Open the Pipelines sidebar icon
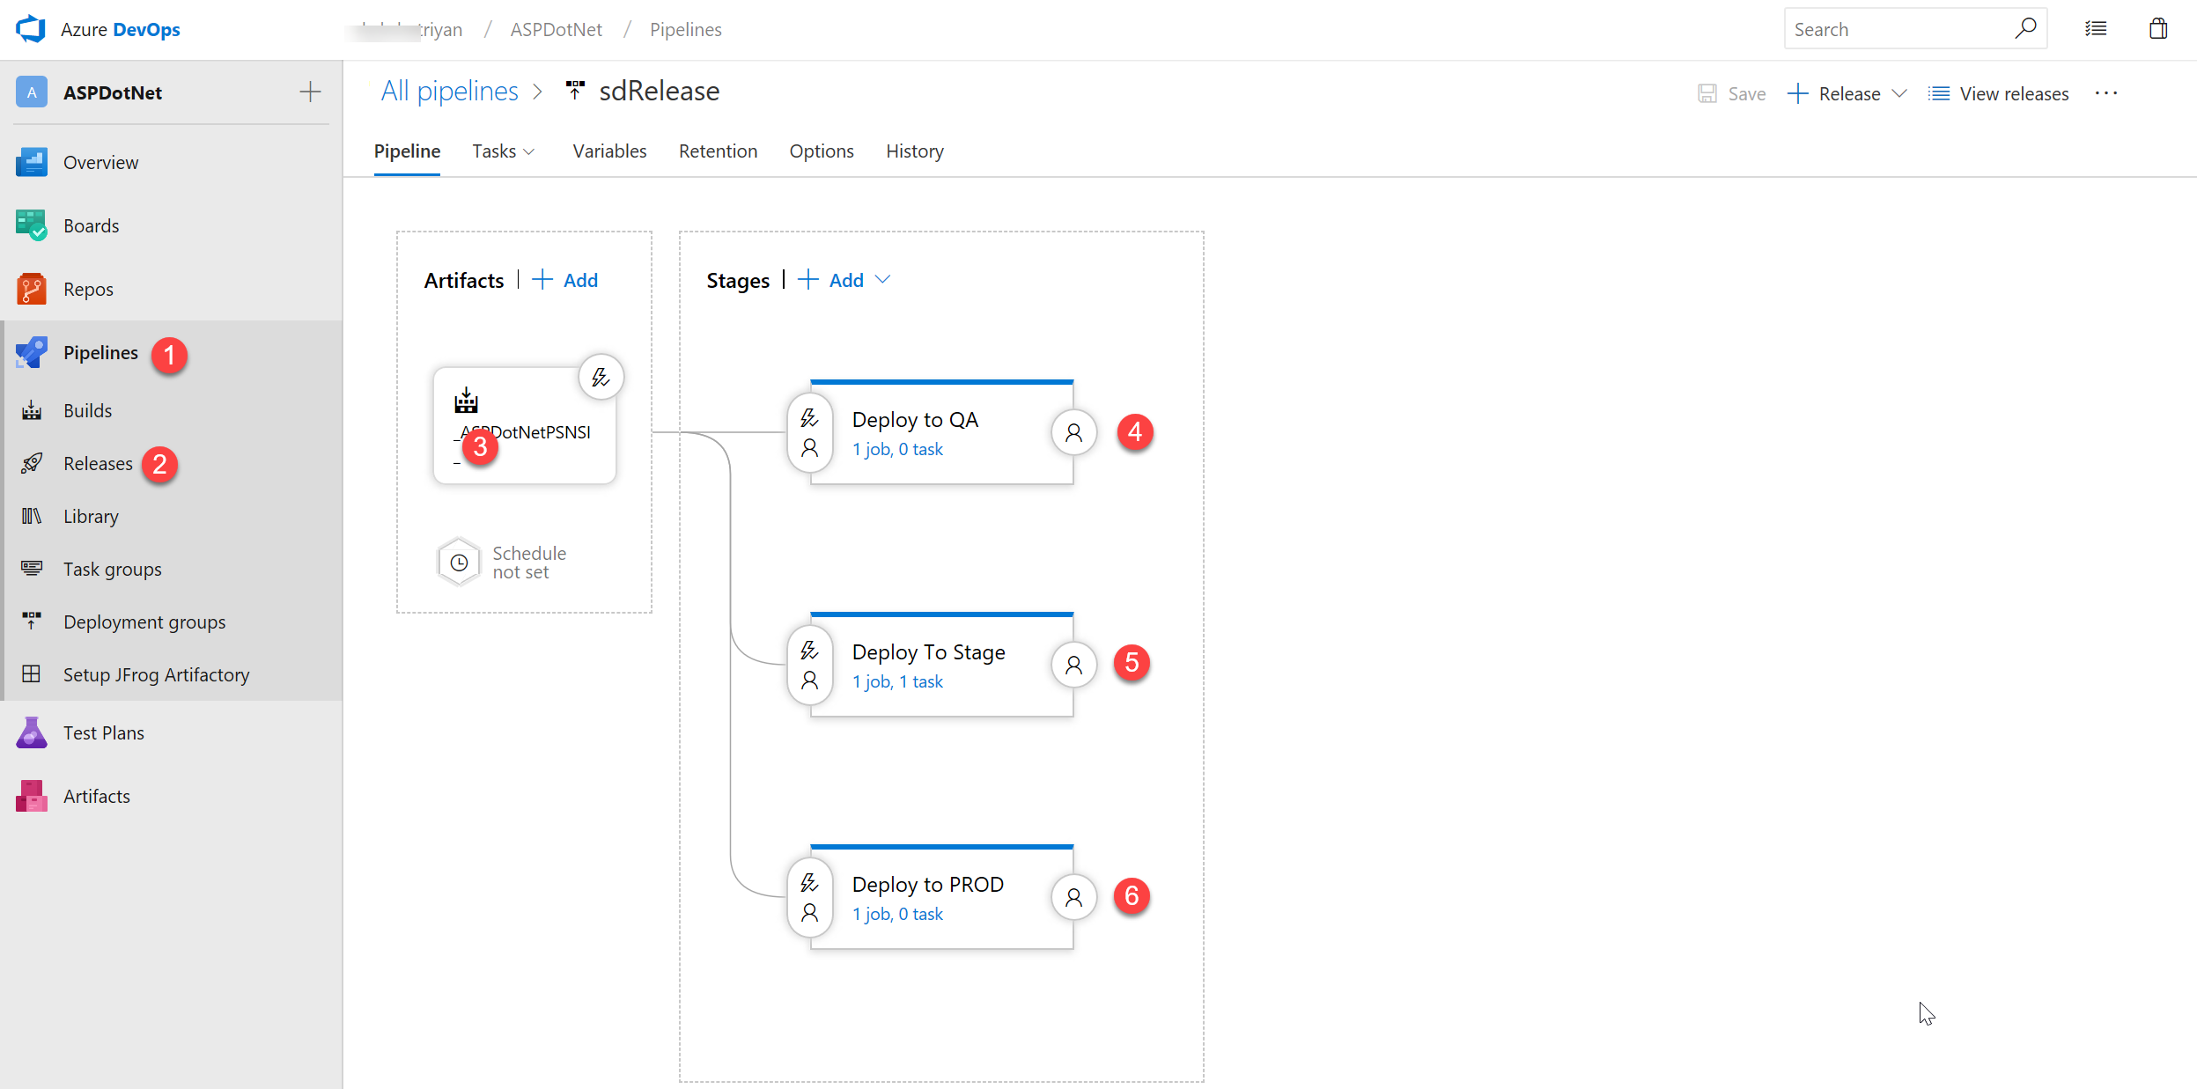 pyautogui.click(x=32, y=352)
